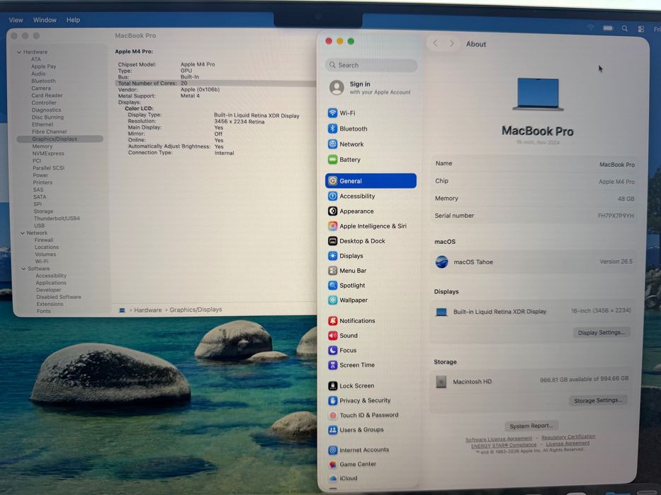Image resolution: width=661 pixels, height=495 pixels.
Task: Open the Focus moon icon
Action: click(332, 350)
